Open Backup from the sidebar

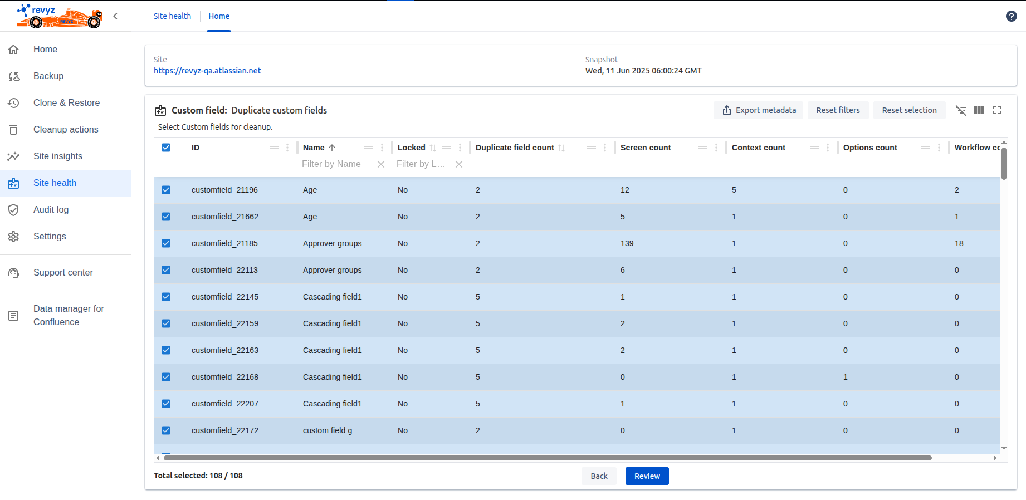(x=48, y=76)
